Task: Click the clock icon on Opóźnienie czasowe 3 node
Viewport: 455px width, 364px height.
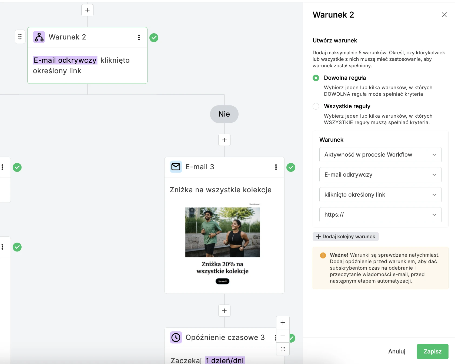Action: 176,337
